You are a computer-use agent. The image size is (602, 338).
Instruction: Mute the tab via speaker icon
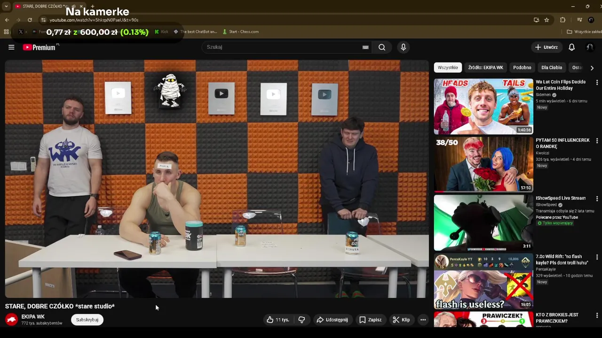tap(73, 6)
